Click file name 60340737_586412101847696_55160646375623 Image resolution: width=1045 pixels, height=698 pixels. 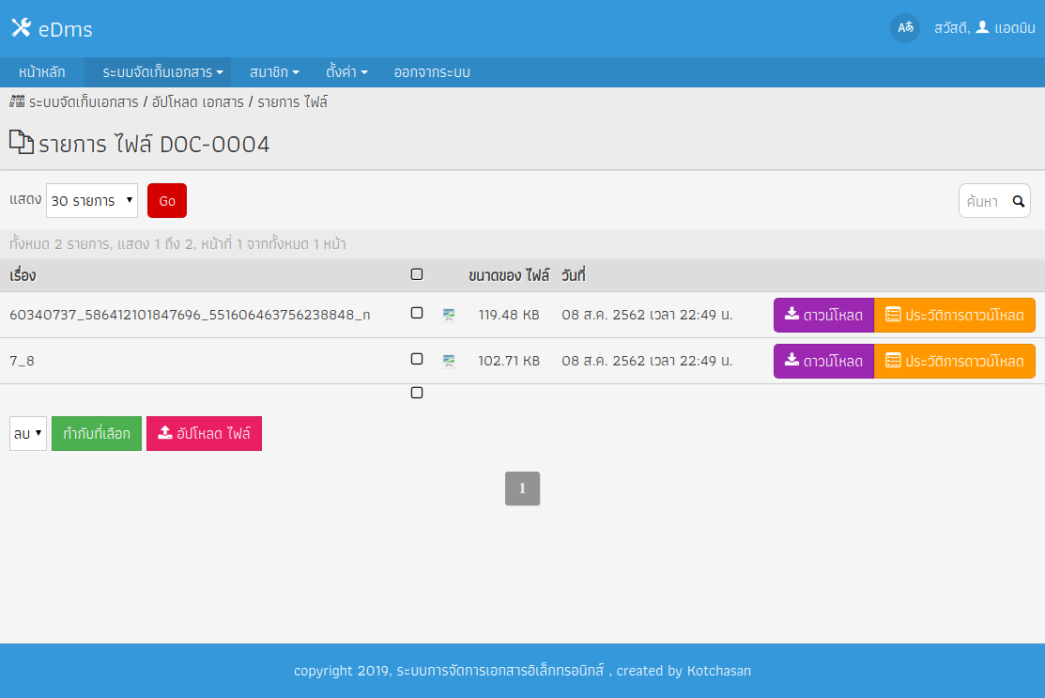pyautogui.click(x=190, y=315)
